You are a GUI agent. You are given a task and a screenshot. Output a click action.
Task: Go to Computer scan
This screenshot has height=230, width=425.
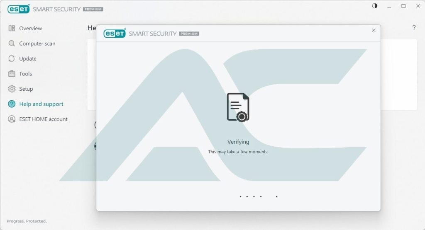(x=37, y=44)
